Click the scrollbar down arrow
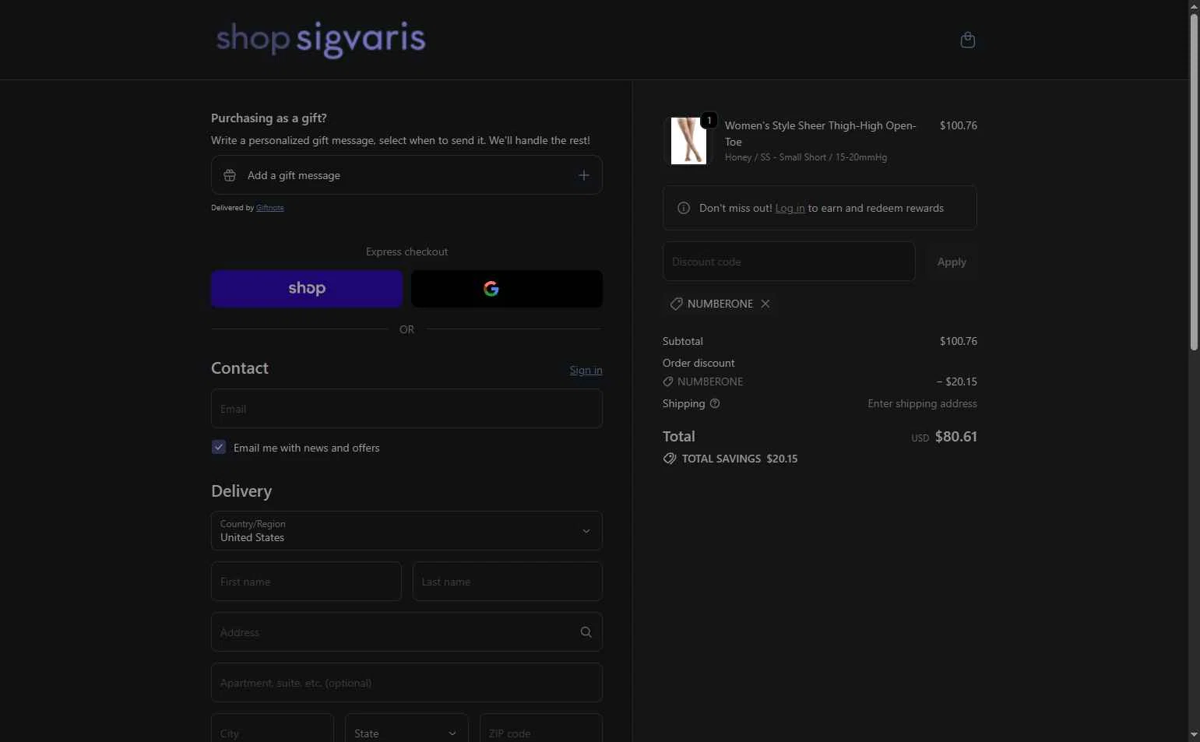 (x=1194, y=735)
